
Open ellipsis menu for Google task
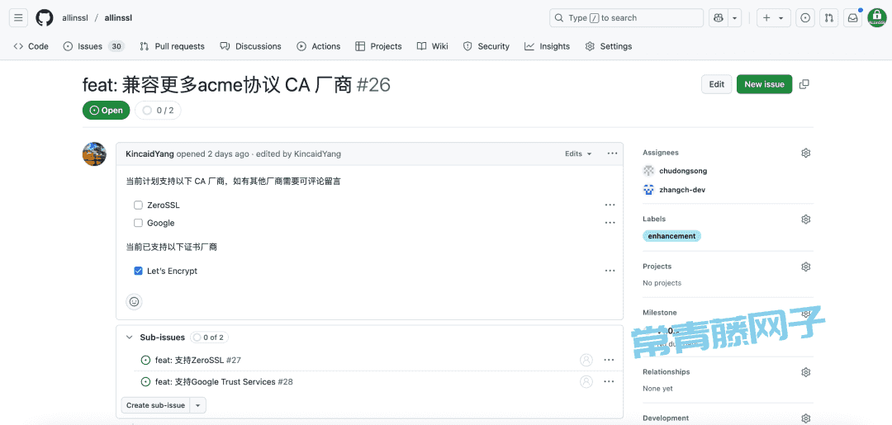[x=610, y=223]
